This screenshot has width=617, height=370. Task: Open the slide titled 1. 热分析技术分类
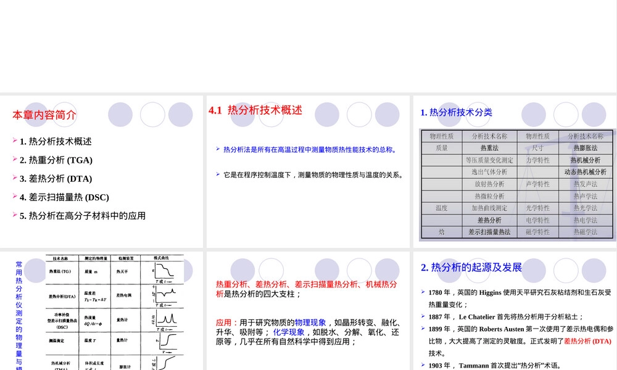tap(515, 171)
